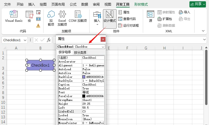Select column F header
209x125 pixels.
(x=127, y=48)
